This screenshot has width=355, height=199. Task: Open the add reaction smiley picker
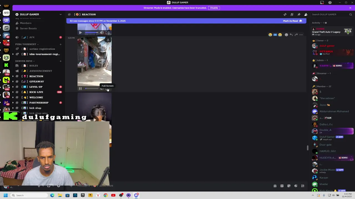pos(286,35)
